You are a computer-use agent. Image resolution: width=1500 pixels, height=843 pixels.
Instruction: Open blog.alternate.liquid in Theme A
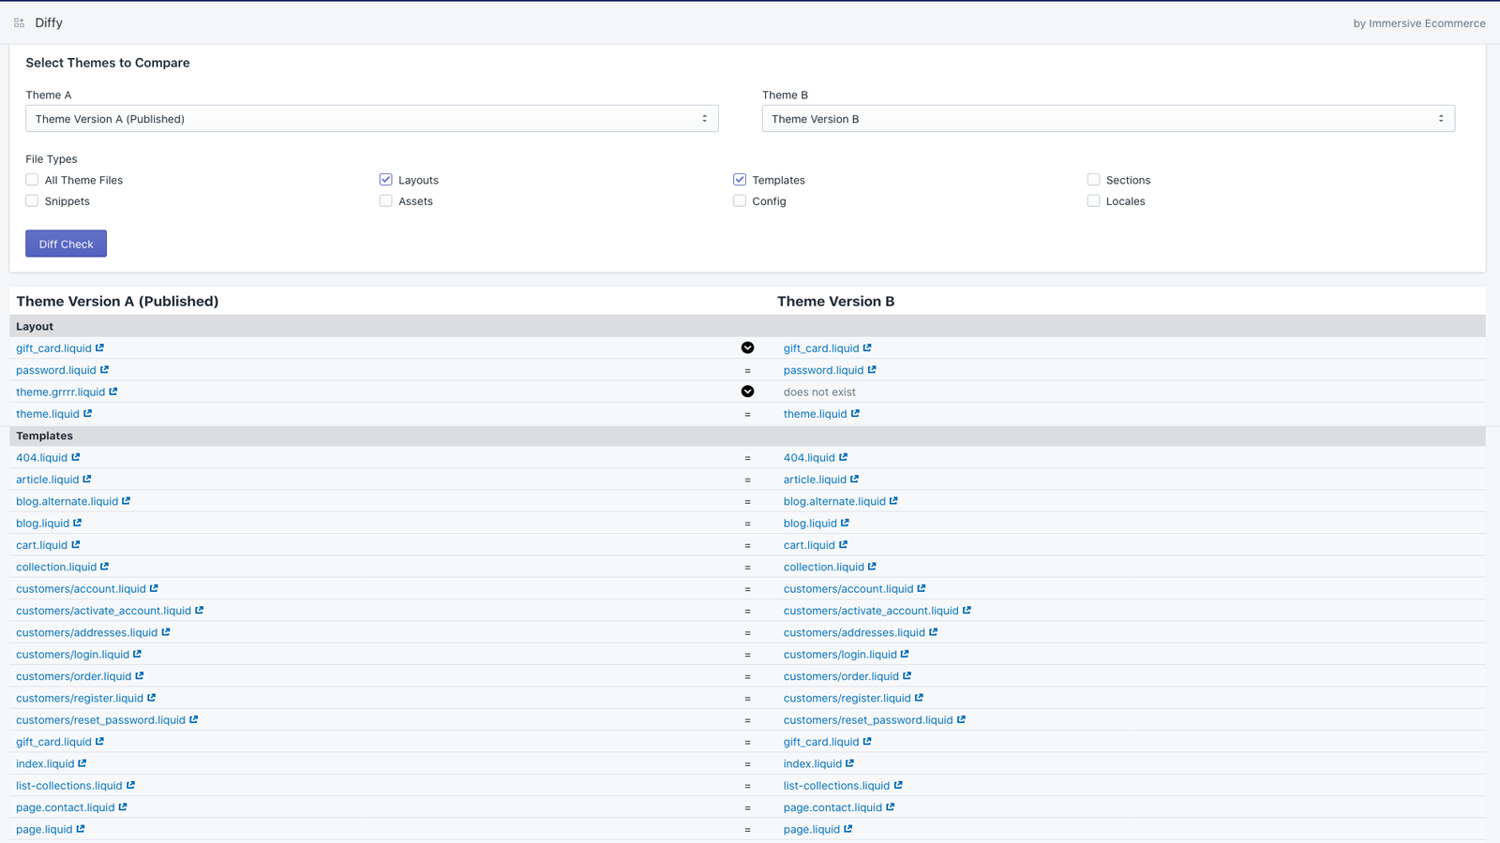point(67,501)
